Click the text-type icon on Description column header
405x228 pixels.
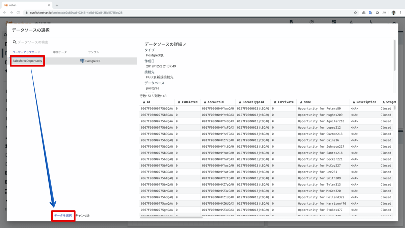pos(354,102)
